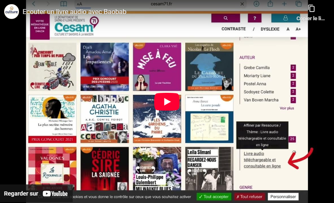Filter by author Grebe Camilla
334x203 pixels.
tap(256, 68)
